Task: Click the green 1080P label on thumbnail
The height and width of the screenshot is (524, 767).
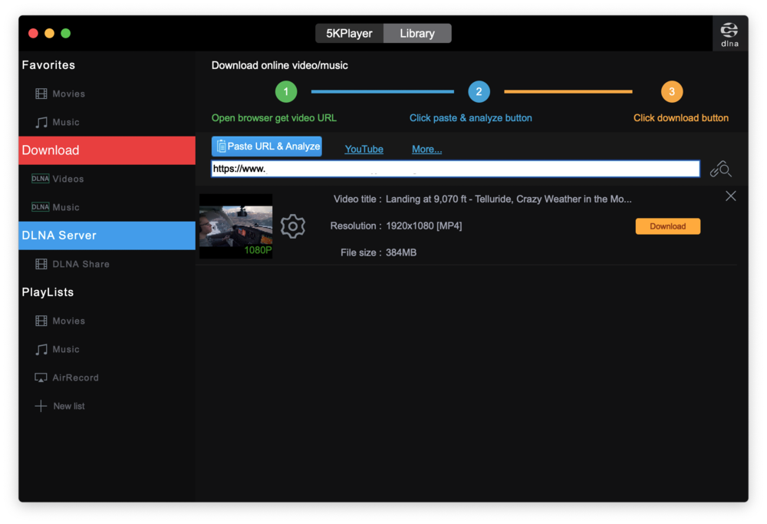Action: click(258, 250)
